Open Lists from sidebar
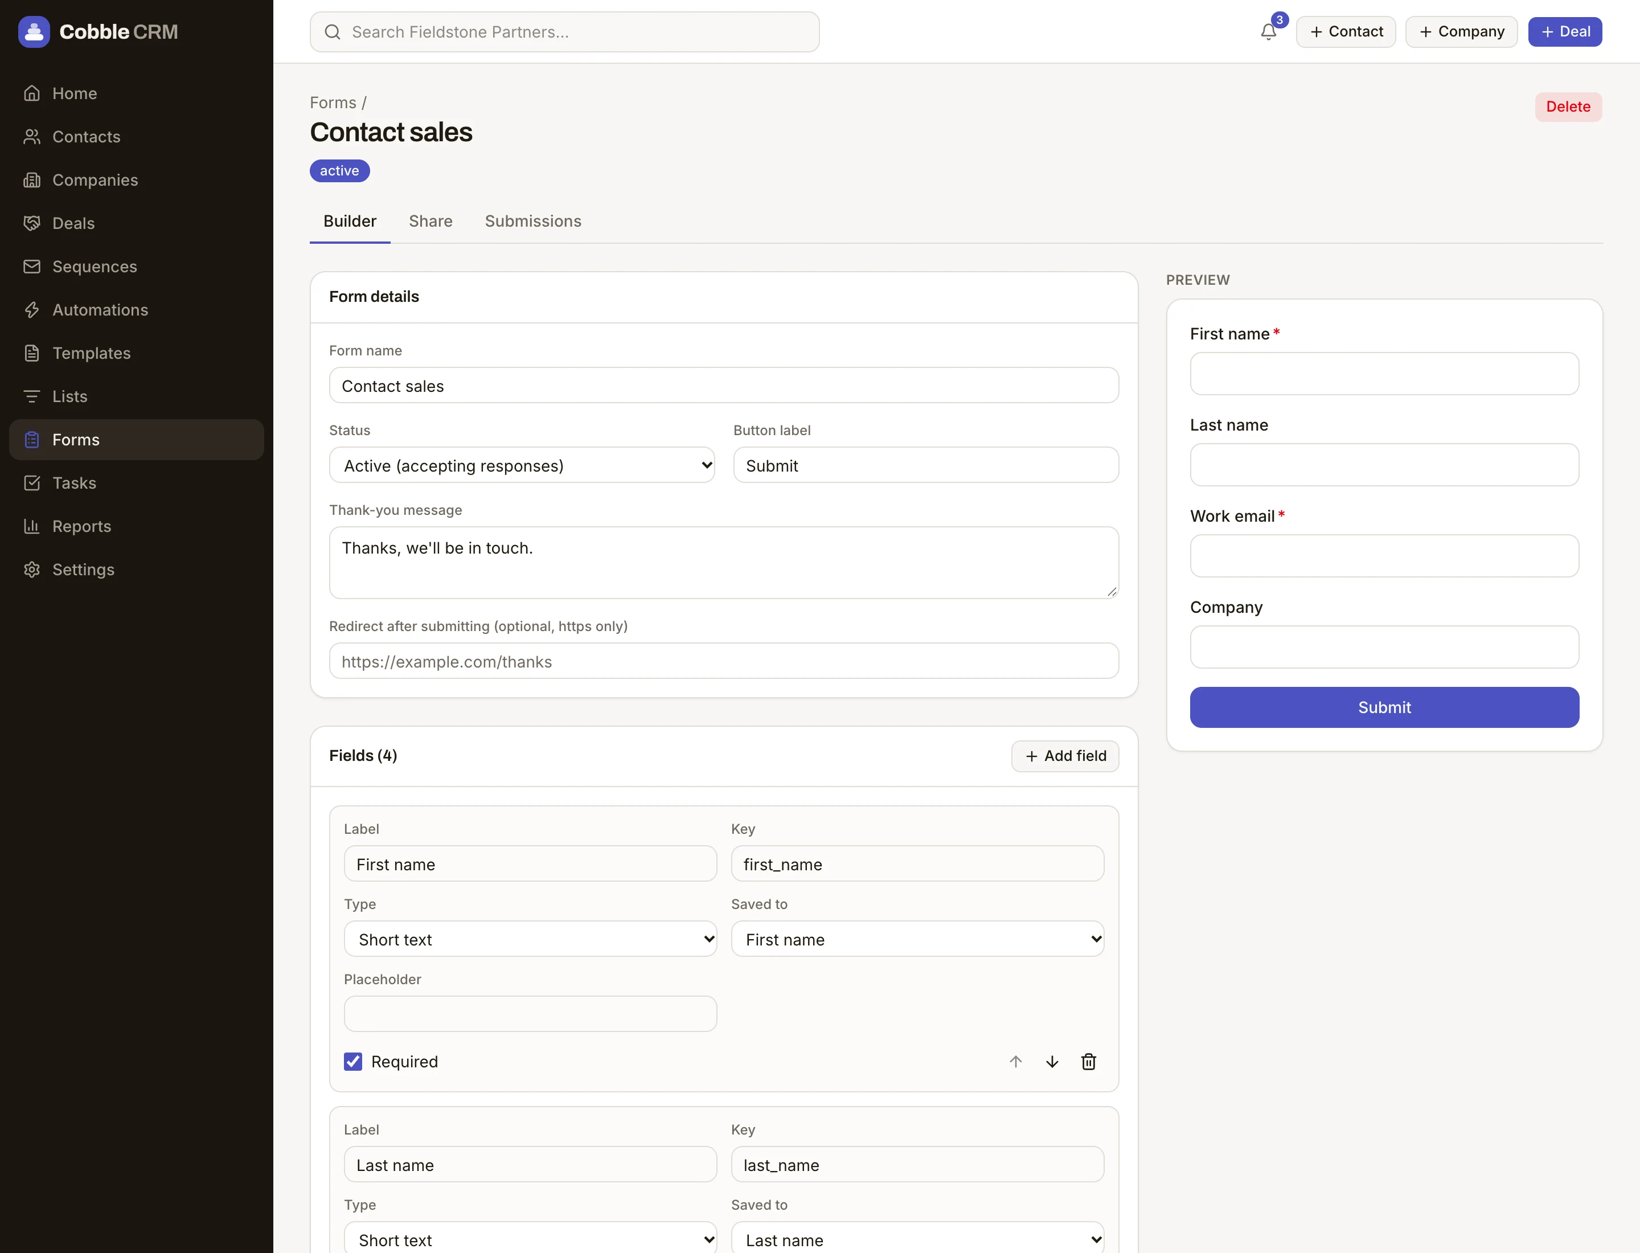Viewport: 1640px width, 1253px height. (137, 396)
